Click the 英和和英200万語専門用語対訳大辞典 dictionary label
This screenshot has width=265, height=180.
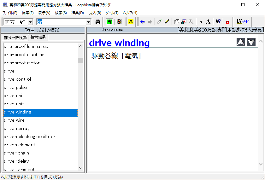pos(221,30)
